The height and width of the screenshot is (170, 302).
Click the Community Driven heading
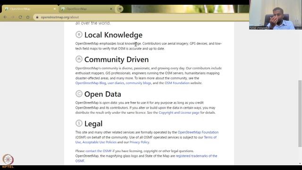coord(117,59)
